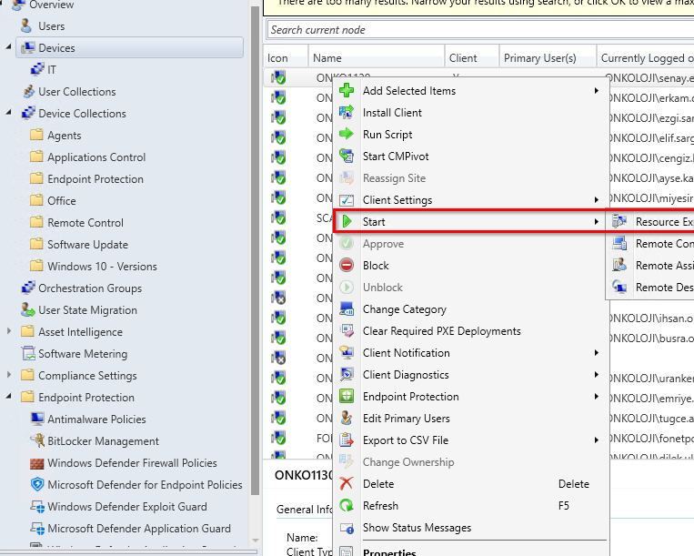Click the green Start play icon
The height and width of the screenshot is (556, 694).
(347, 221)
